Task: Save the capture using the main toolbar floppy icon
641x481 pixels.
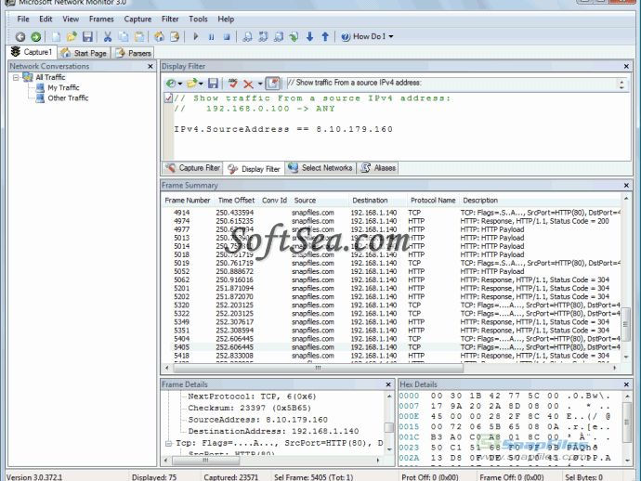Action: click(87, 37)
